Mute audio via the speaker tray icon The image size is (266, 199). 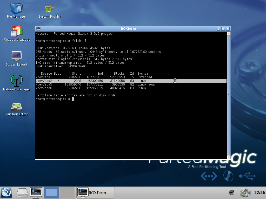coord(245,193)
